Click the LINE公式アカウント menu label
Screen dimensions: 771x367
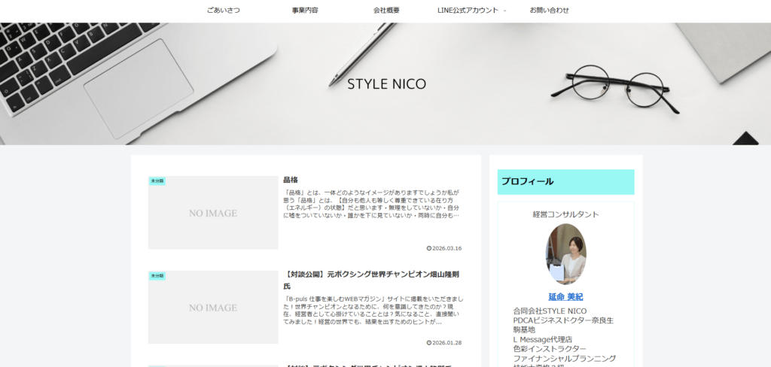click(467, 11)
